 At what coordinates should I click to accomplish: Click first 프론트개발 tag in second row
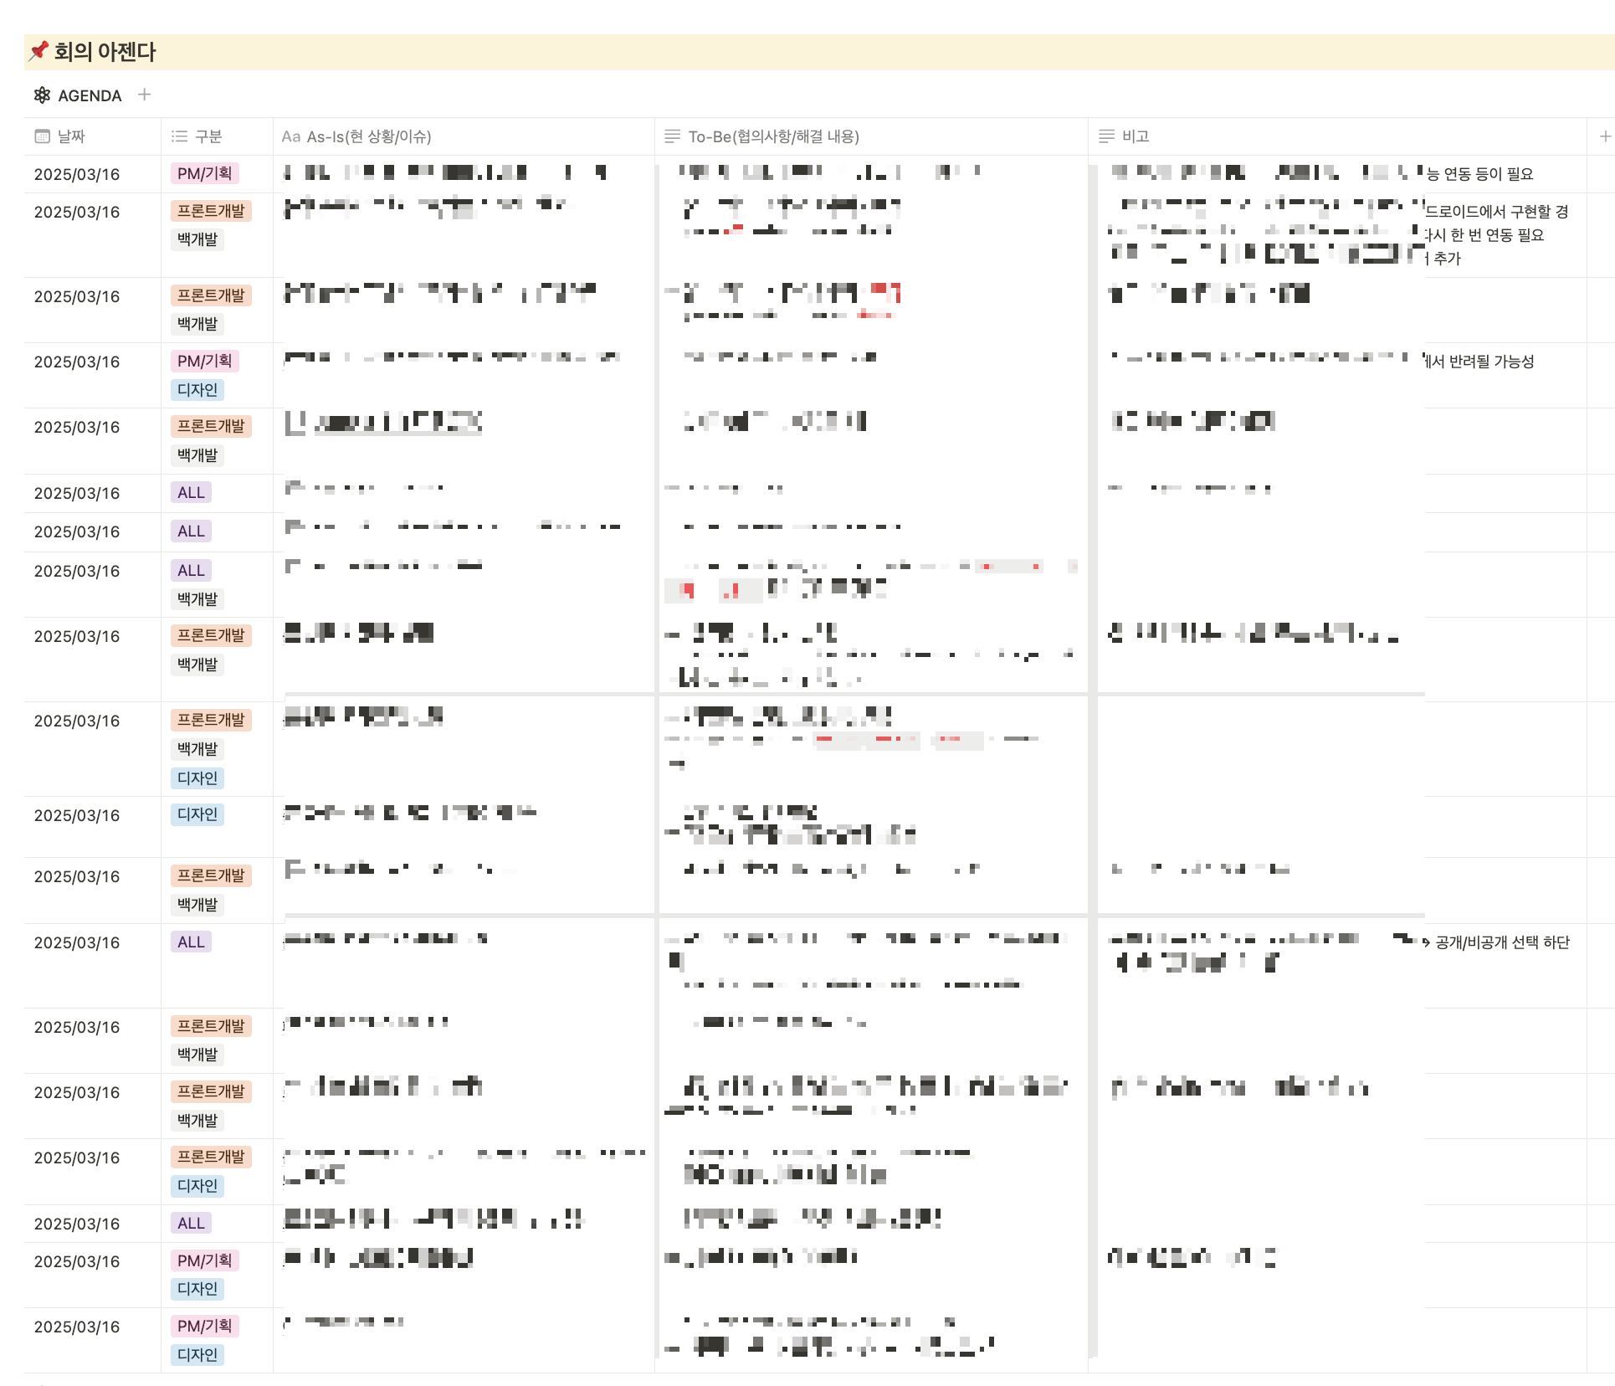(211, 211)
